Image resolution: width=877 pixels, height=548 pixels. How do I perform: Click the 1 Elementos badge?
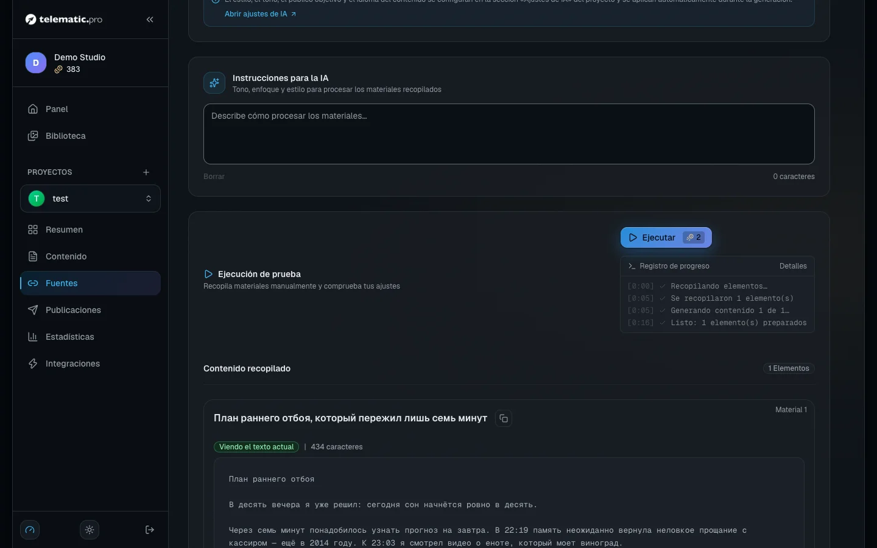789,368
